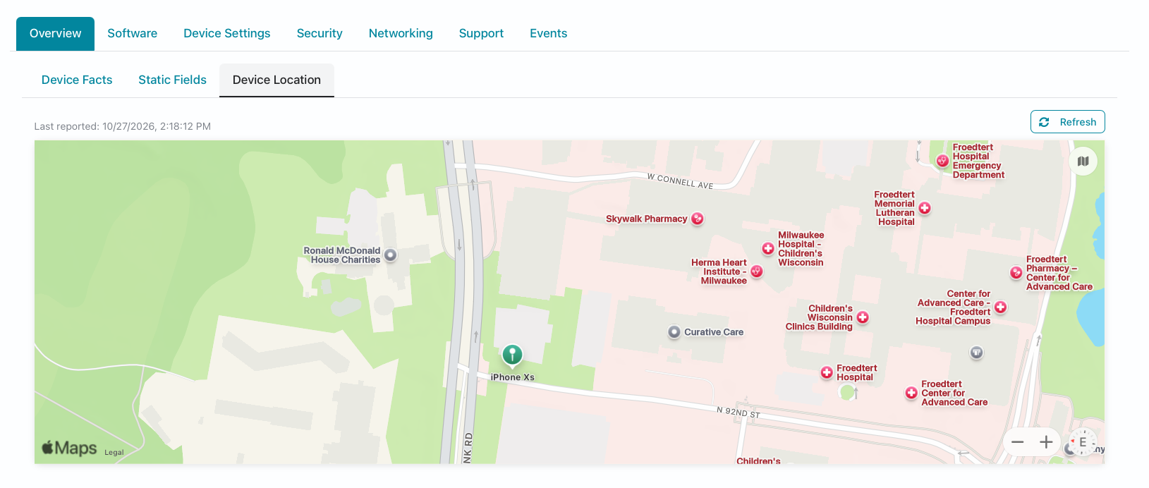Select the Skywalk Pharmacy map marker
Viewport: 1149px width, 488px height.
pos(698,219)
